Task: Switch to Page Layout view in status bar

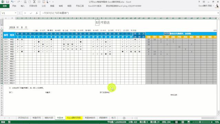Action: [x=183, y=122]
